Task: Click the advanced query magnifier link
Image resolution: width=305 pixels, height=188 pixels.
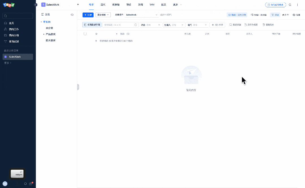Action: point(235,25)
